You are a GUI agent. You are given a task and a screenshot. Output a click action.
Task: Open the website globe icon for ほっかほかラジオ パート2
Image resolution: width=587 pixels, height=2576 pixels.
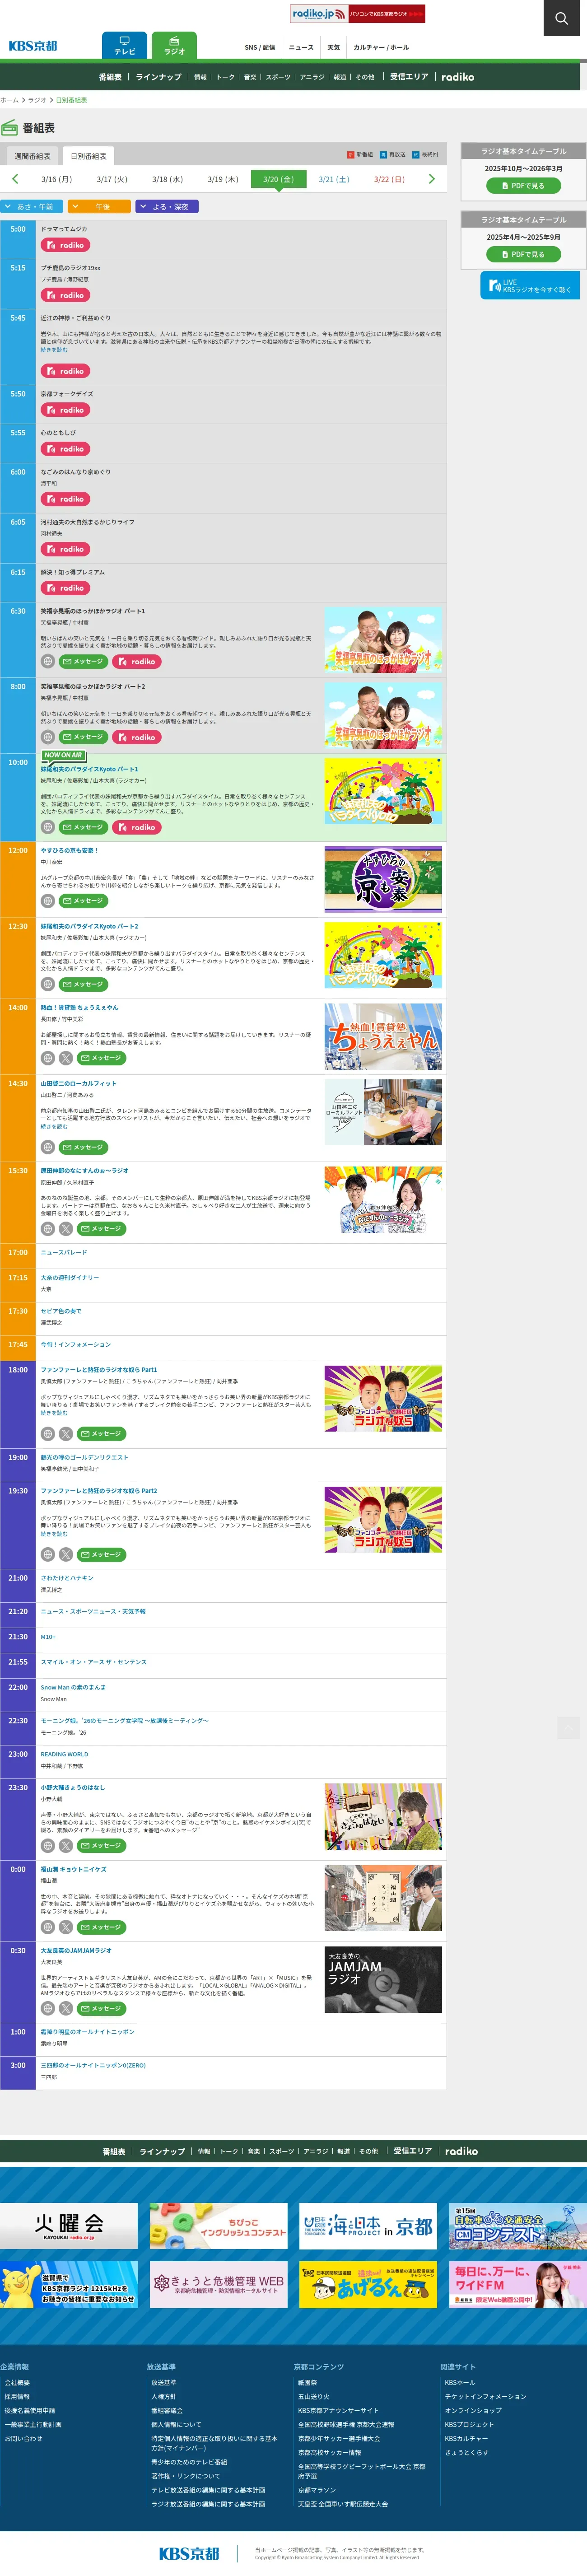48,737
